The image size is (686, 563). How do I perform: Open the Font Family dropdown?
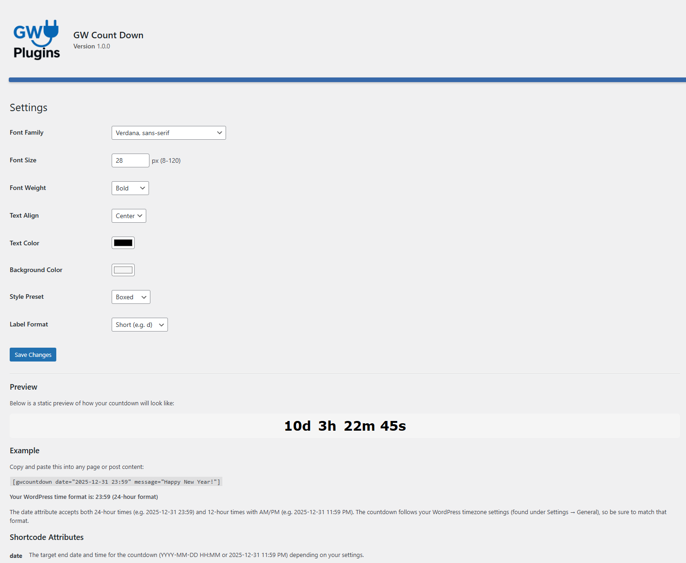pos(168,133)
